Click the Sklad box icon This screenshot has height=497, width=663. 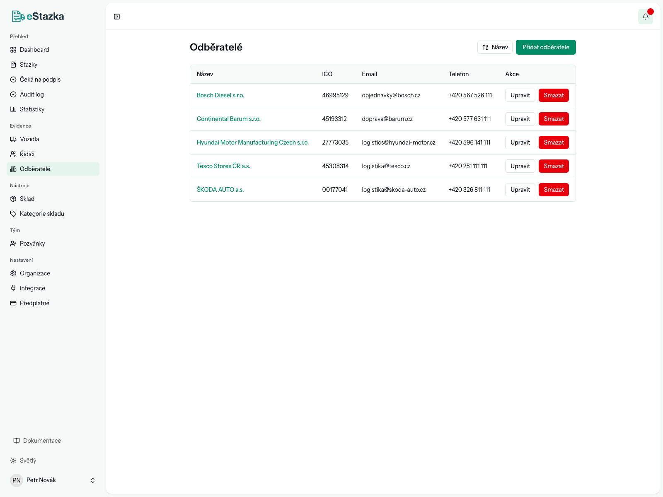[x=13, y=199]
